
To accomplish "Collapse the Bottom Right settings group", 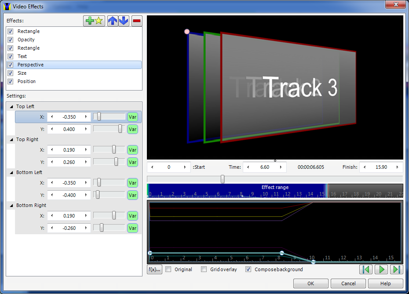I will point(11,206).
